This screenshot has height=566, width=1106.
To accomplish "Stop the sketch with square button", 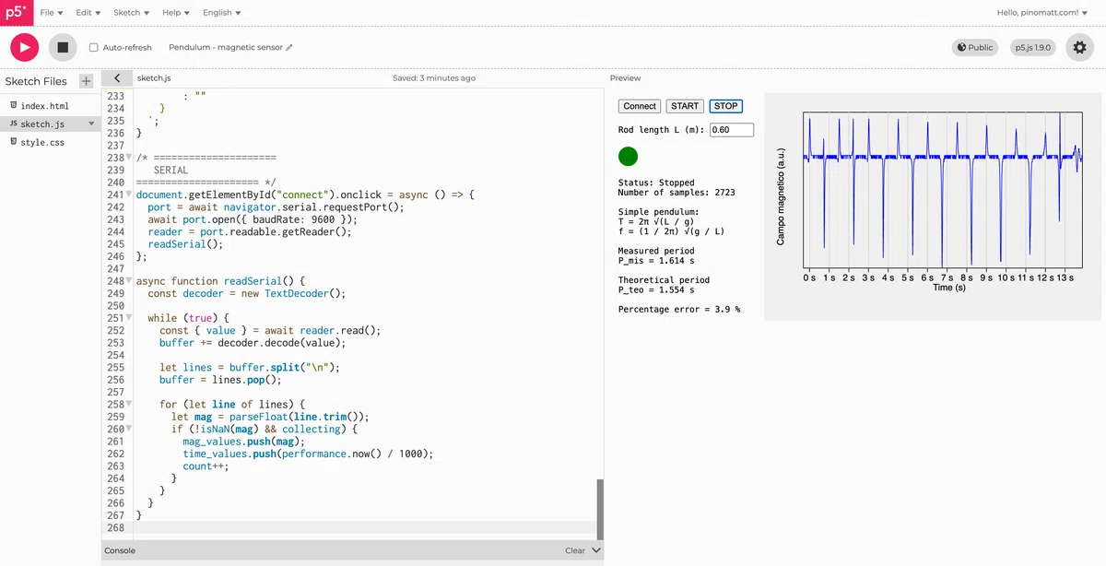I will point(63,47).
